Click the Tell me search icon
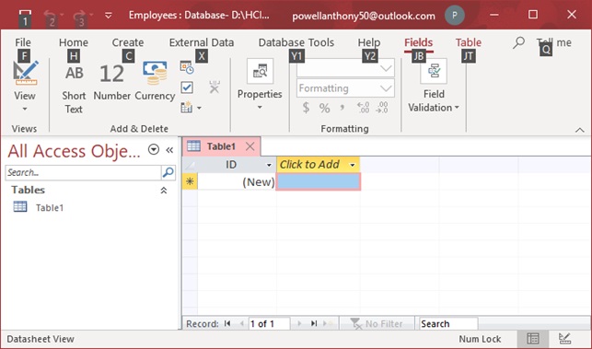This screenshot has height=349, width=592. pyautogui.click(x=518, y=42)
